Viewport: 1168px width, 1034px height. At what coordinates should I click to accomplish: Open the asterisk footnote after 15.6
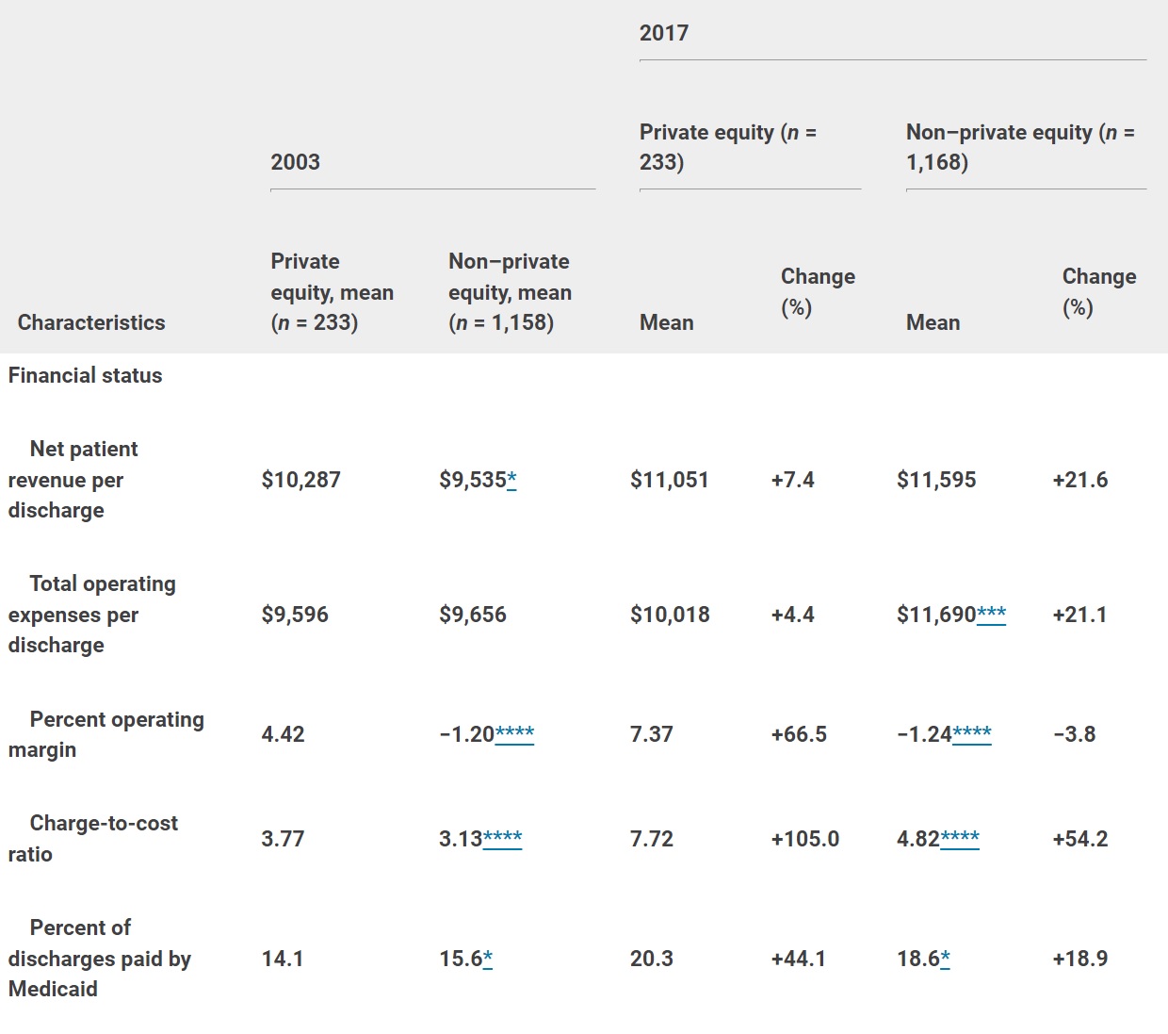(x=488, y=960)
